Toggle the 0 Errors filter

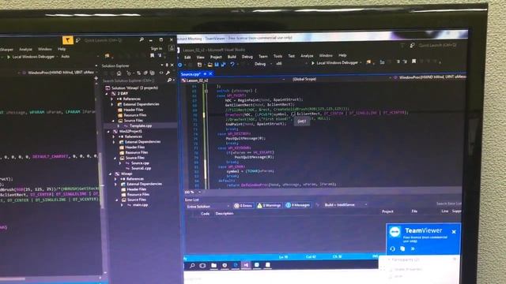(244, 205)
